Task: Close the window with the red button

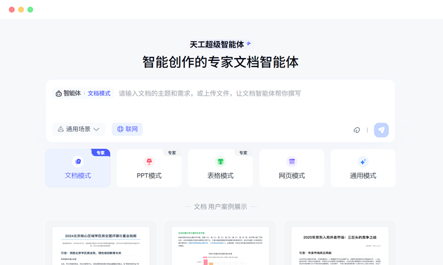Action: point(12,9)
